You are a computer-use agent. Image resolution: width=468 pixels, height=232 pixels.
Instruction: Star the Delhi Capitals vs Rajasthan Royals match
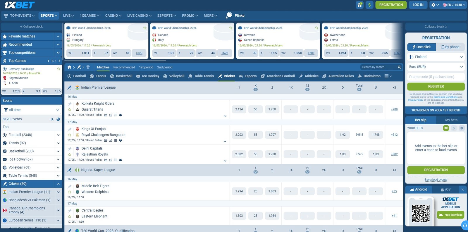coord(70,155)
